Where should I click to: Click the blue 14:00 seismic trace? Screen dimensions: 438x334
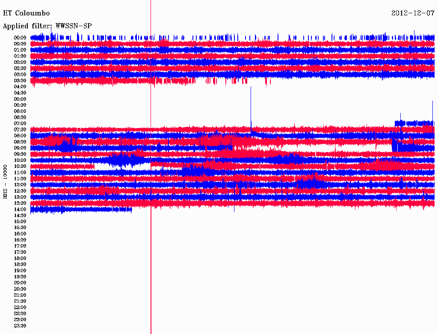[x=81, y=209]
